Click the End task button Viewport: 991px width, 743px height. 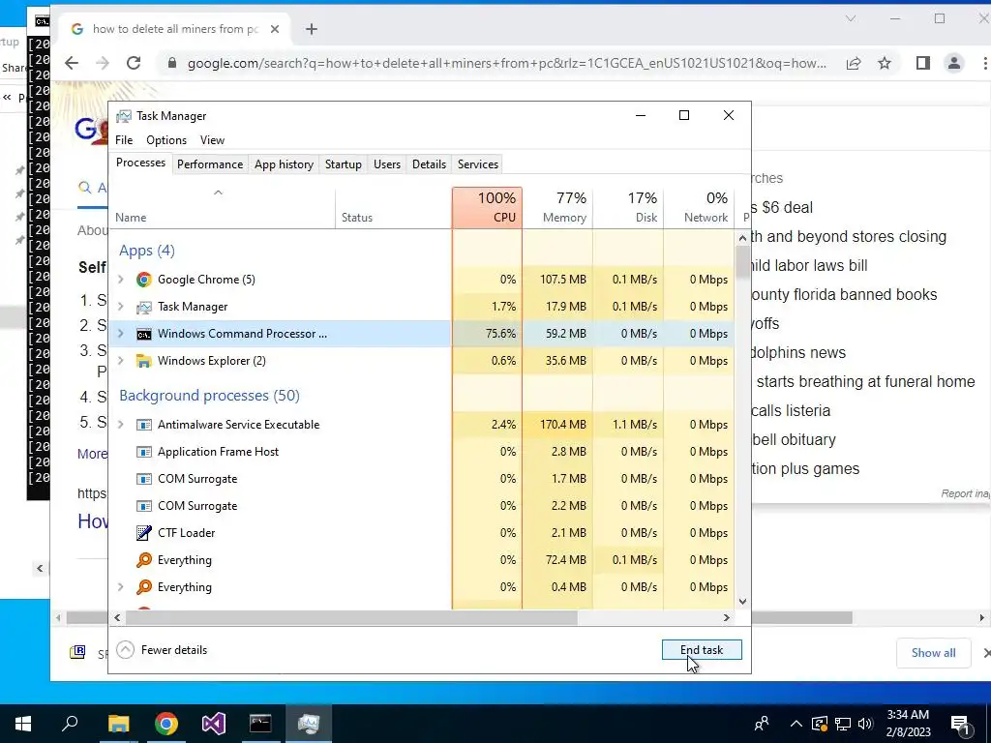pos(702,649)
